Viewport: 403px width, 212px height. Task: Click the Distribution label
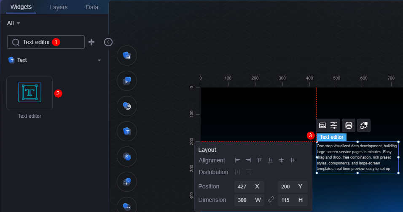point(213,172)
